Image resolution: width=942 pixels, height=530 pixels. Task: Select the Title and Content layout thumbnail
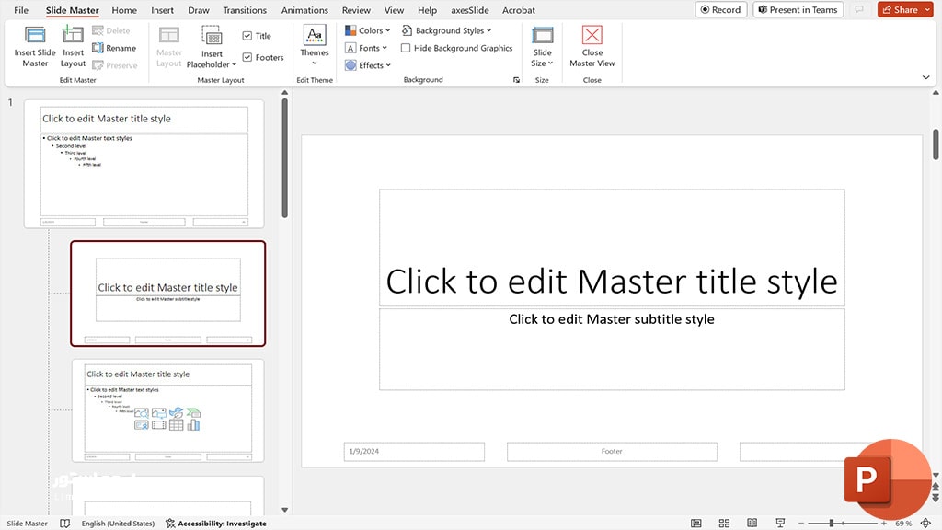point(167,410)
